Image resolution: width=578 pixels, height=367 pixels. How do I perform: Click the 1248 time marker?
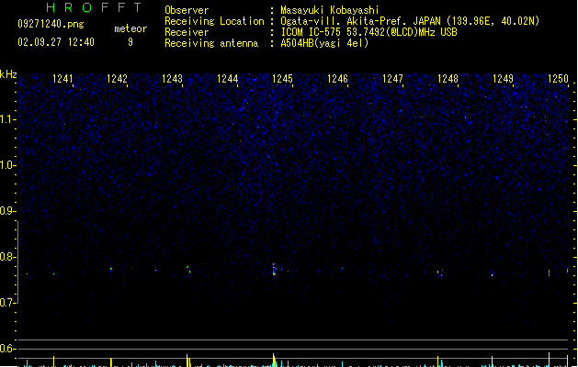point(448,79)
